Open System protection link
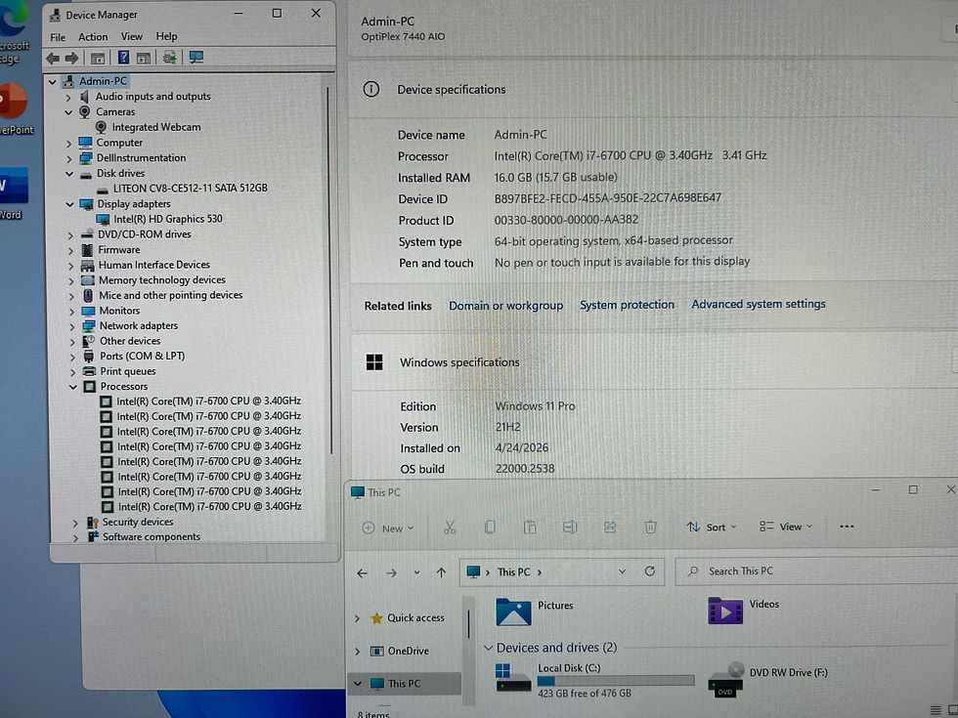The width and height of the screenshot is (958, 718). [x=627, y=305]
